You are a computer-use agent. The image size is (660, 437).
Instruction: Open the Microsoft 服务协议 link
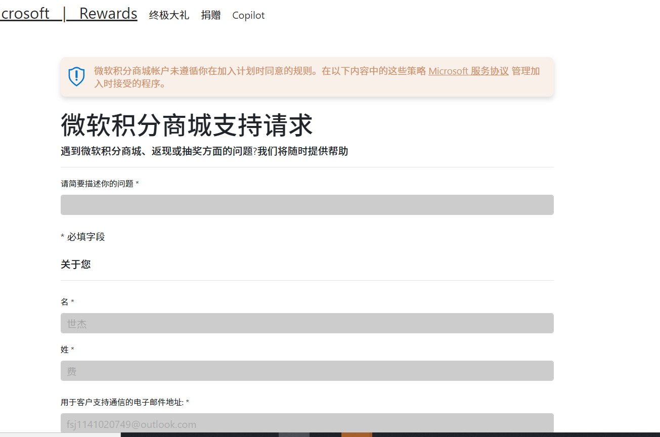point(468,71)
